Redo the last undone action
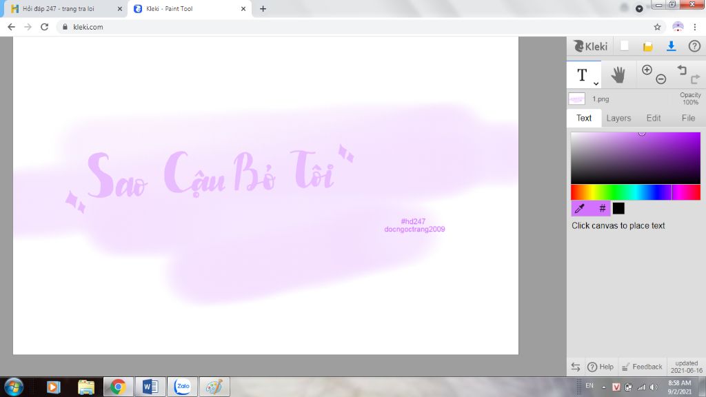Screen dimensions: 706x397 tap(695, 79)
